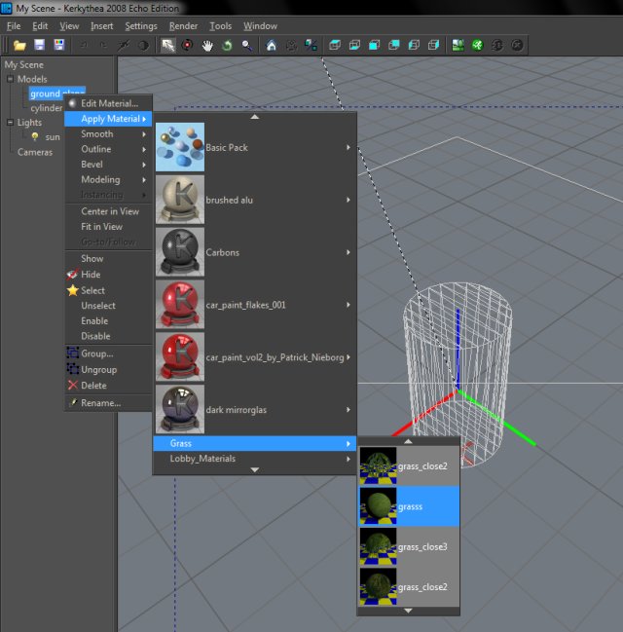Choose Edit Material... from context menu
Viewport: 623px width, 632px height.
(x=108, y=103)
